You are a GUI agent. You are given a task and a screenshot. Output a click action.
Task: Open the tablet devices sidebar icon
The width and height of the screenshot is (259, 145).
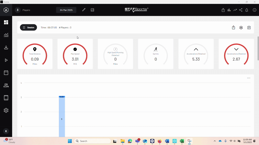click(6, 98)
